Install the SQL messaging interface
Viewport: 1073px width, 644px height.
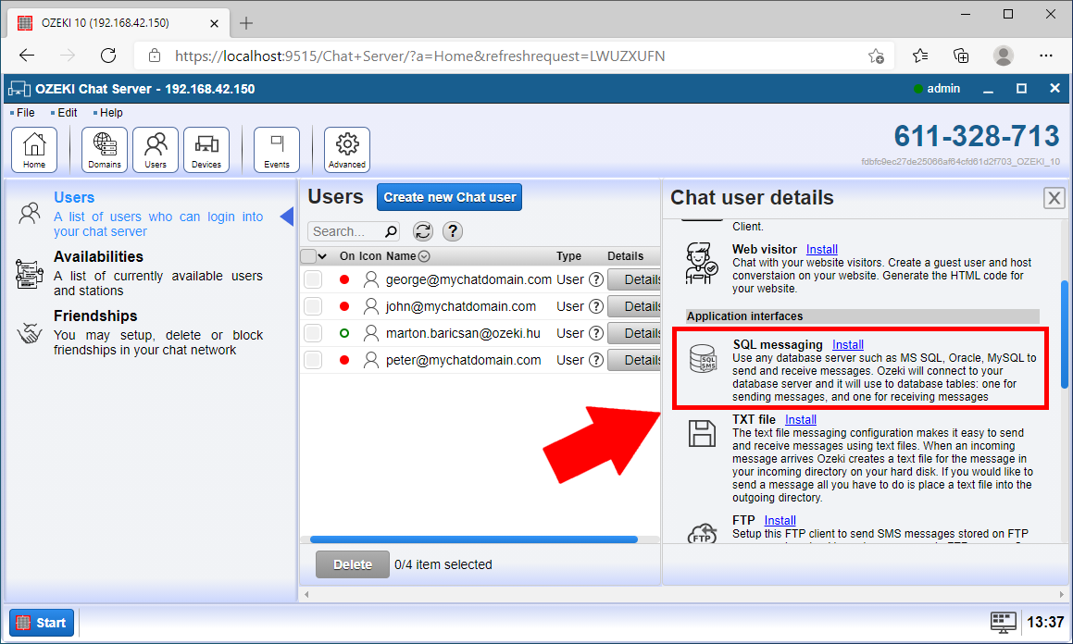coord(847,344)
